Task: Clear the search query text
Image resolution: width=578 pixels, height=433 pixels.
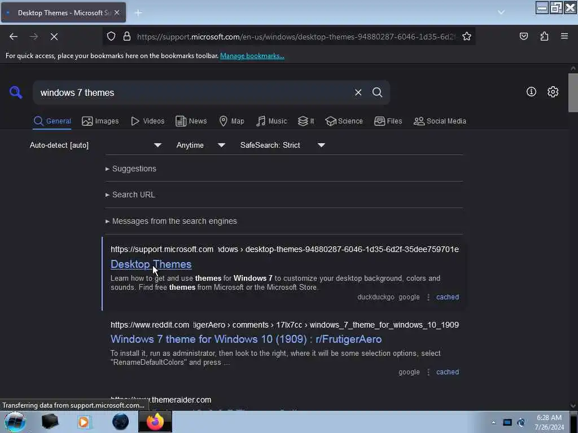Action: (358, 92)
